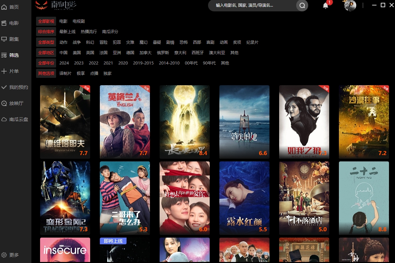The width and height of the screenshot is (395, 263).
Task: Open 沙漠往事 movie poster
Action: click(364, 122)
